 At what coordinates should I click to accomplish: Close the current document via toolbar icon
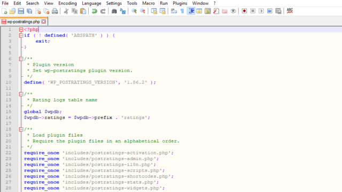point(38,11)
